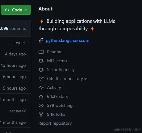Open the green Code dropdown button

coord(16,10)
